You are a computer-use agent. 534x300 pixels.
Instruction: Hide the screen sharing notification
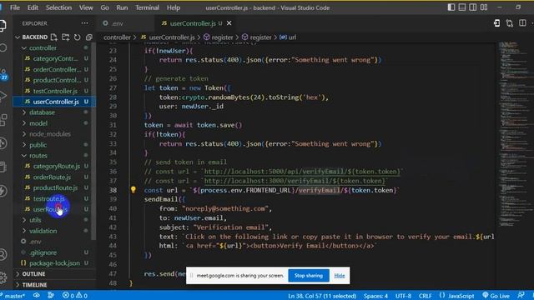[x=340, y=276]
